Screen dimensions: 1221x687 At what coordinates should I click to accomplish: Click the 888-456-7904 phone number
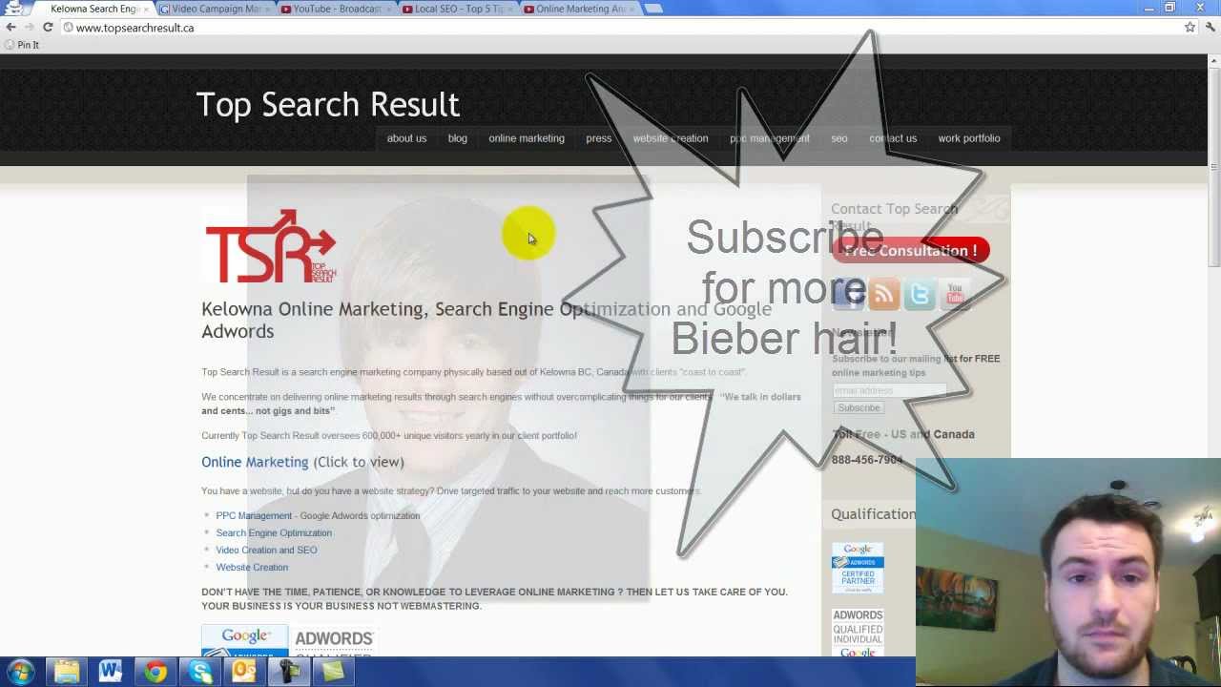[x=867, y=460]
